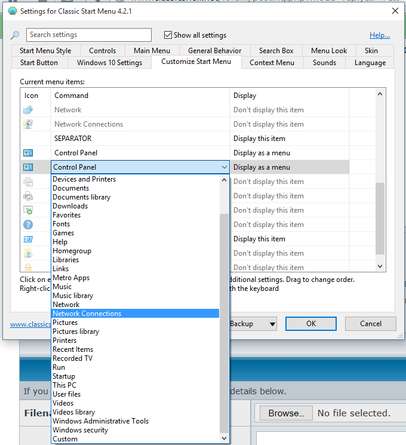The height and width of the screenshot is (445, 406).
Task: Click the Search settings input field
Action: [x=89, y=35]
